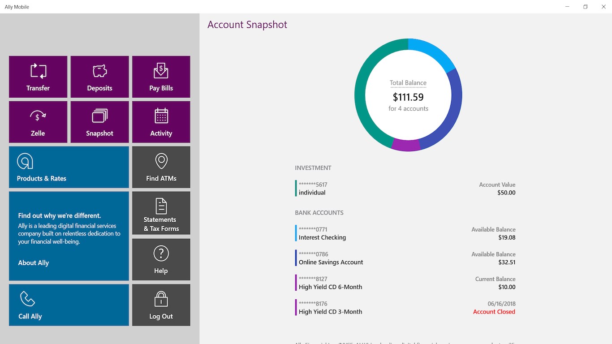The width and height of the screenshot is (612, 344).
Task: Close the Ally Mobile window
Action: point(603,7)
